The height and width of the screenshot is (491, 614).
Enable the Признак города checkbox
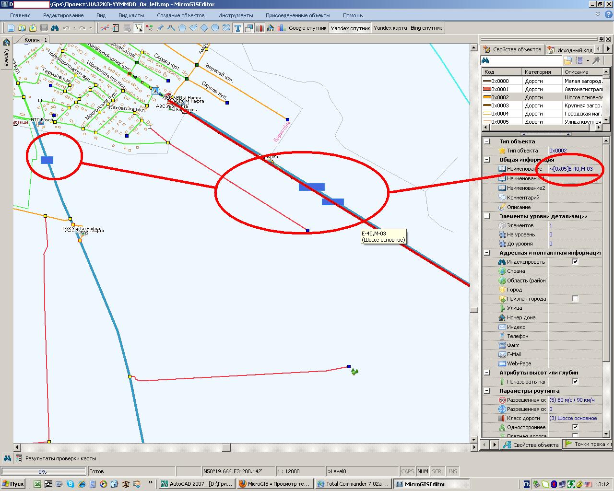pos(575,299)
